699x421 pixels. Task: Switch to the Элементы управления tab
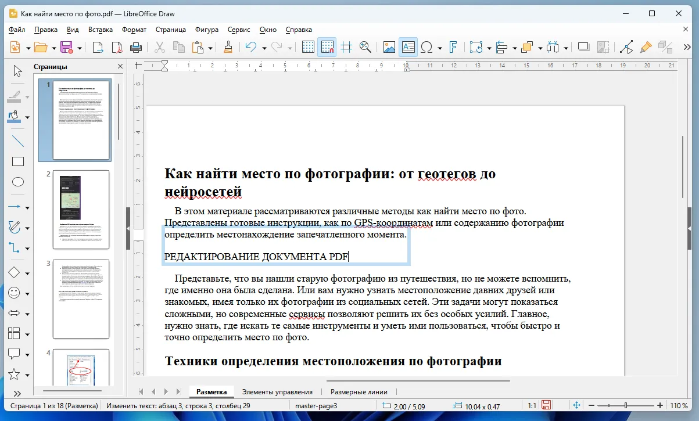[278, 391]
